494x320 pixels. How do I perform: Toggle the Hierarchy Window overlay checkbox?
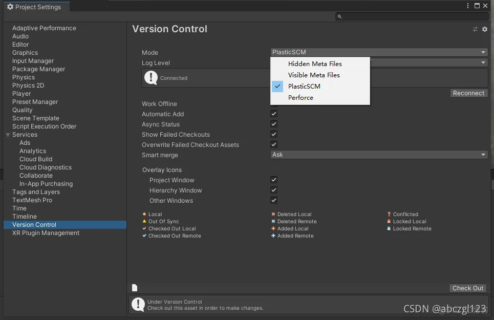pyautogui.click(x=274, y=190)
